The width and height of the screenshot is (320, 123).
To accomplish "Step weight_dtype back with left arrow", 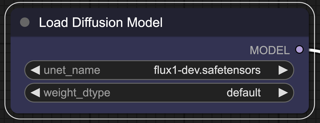I will pos(36,93).
